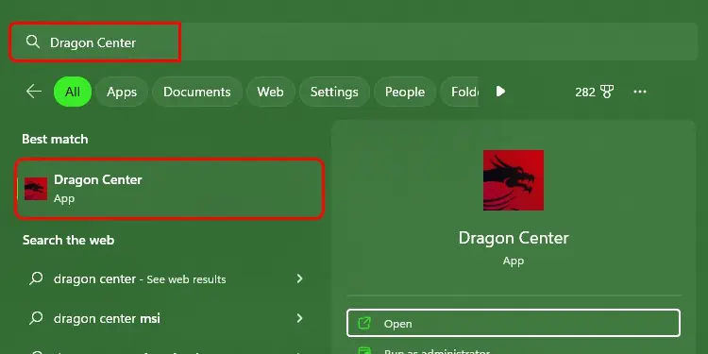Click the Open button in details pane
The height and width of the screenshot is (354, 708).
coord(514,323)
